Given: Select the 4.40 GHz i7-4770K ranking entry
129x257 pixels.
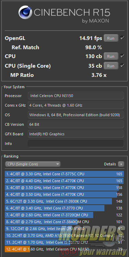Looking at the screenshot, I should pyautogui.click(x=64, y=181).
